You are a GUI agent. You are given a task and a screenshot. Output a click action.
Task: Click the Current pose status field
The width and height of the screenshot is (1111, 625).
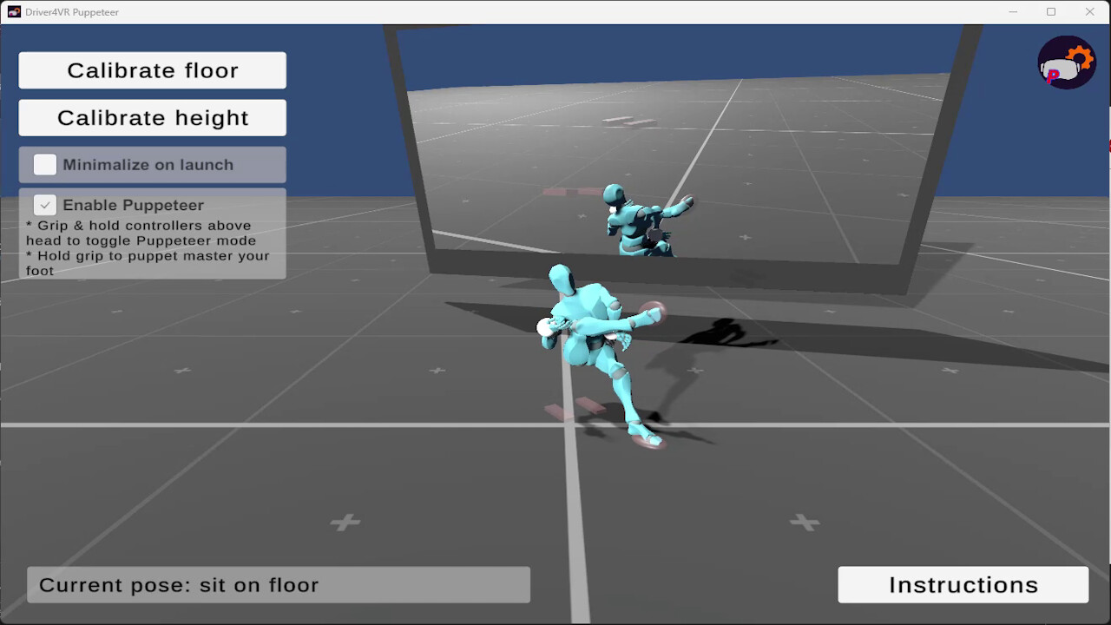pos(278,584)
